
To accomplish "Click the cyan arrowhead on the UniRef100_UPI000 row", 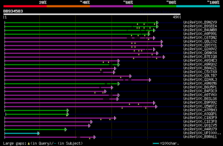I will pyautogui.click(x=39, y=134).
